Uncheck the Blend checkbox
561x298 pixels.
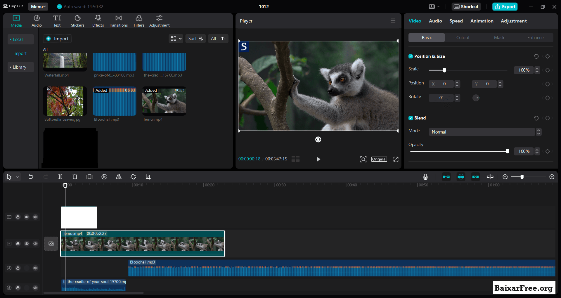pyautogui.click(x=411, y=118)
